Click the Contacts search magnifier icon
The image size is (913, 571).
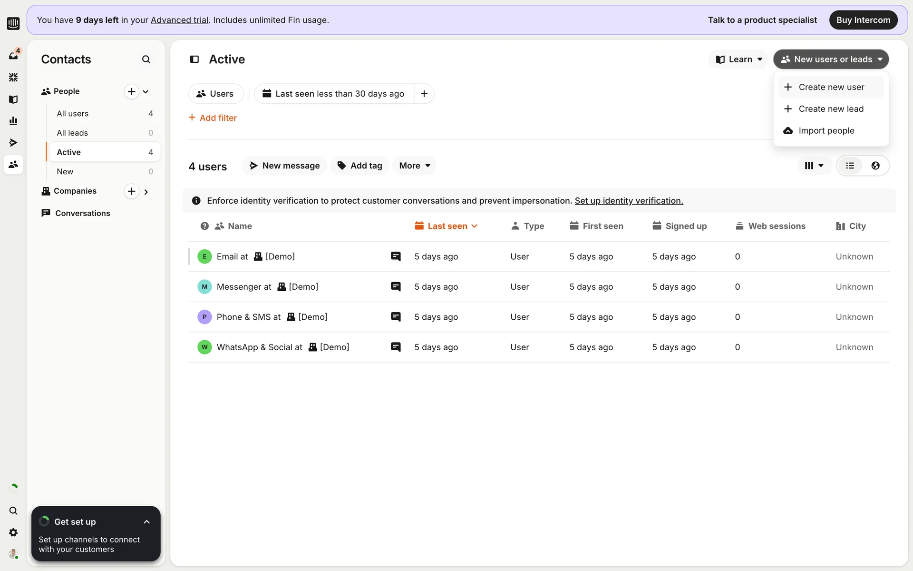click(x=146, y=59)
